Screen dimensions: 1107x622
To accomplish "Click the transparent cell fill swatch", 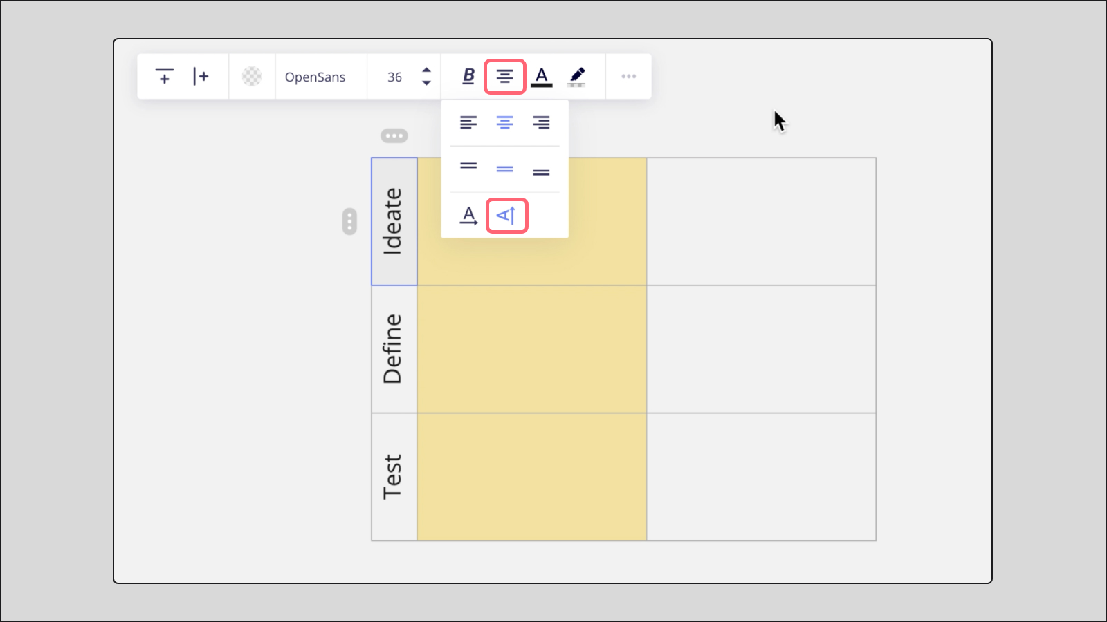I will [252, 76].
